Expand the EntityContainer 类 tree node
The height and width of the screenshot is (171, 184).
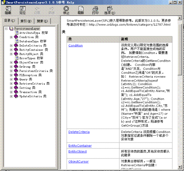[x=11, y=50]
